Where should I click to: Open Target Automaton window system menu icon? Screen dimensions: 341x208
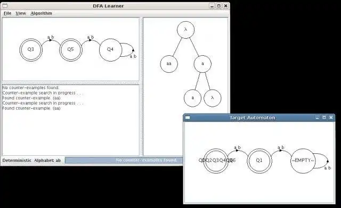tap(188, 118)
